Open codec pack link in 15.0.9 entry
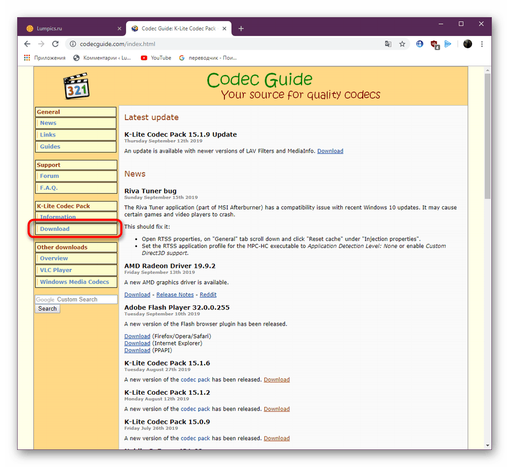Viewport: 509px width, 467px height. (x=196, y=439)
